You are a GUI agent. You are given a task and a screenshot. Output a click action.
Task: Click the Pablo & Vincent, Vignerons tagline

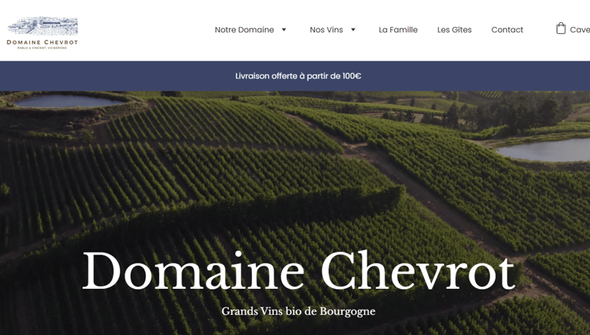[x=42, y=48]
